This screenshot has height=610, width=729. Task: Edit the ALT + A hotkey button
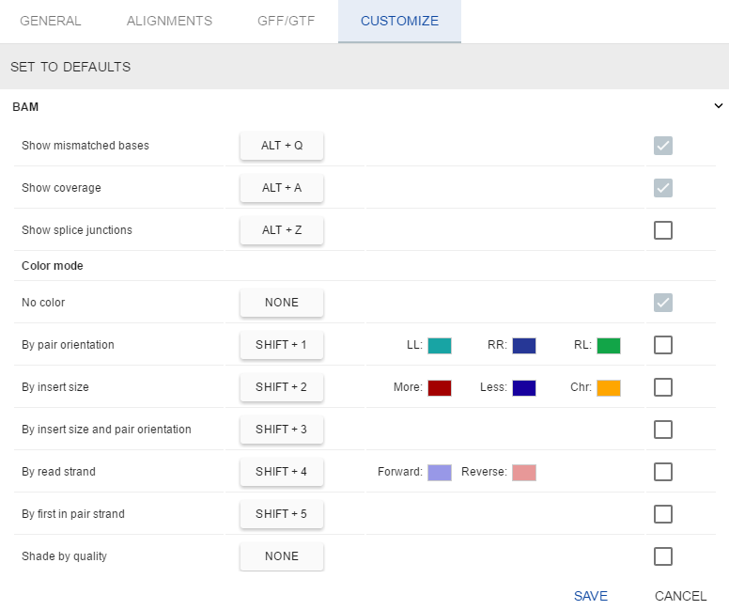[x=282, y=188]
